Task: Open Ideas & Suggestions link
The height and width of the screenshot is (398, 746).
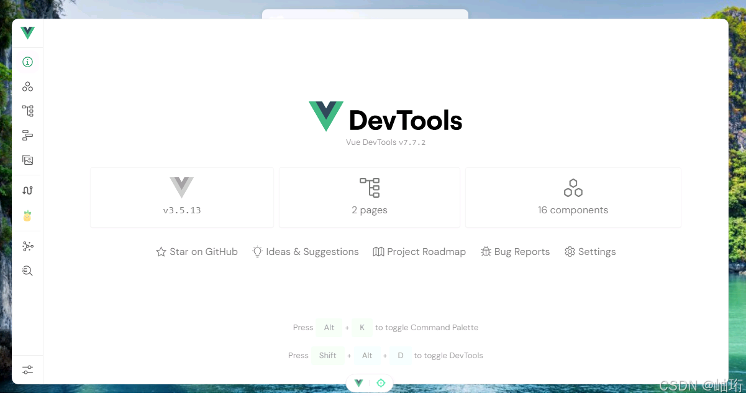Action: (306, 252)
